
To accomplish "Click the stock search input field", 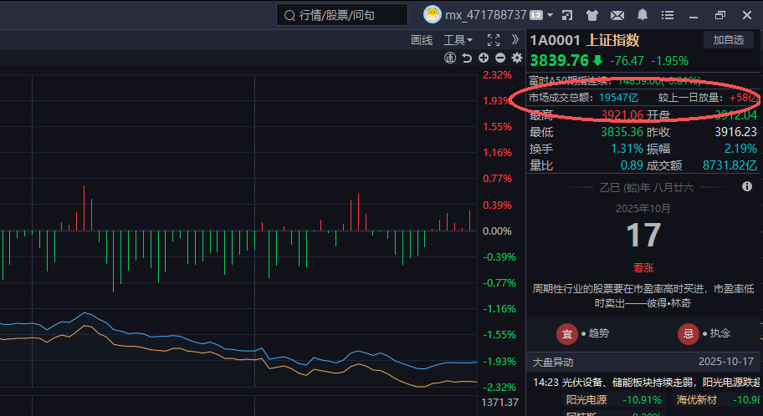I will 343,15.
